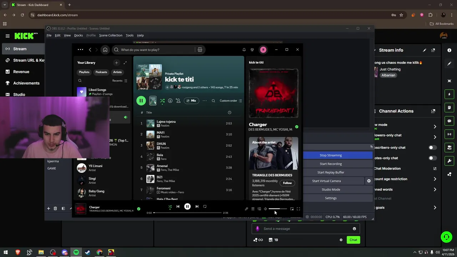Open Mix button for playlist

tap(191, 101)
